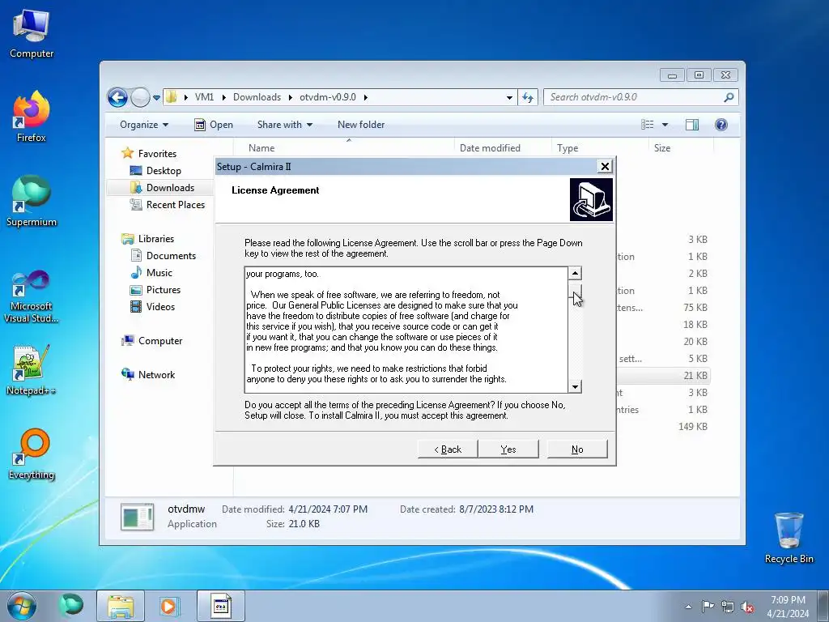The image size is (829, 622).
Task: Launch Firefox from the desktop
Action: coord(32,117)
